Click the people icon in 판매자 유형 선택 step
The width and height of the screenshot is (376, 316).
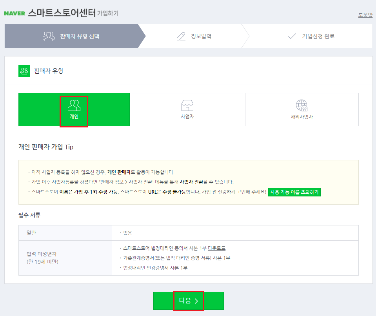tap(49, 36)
